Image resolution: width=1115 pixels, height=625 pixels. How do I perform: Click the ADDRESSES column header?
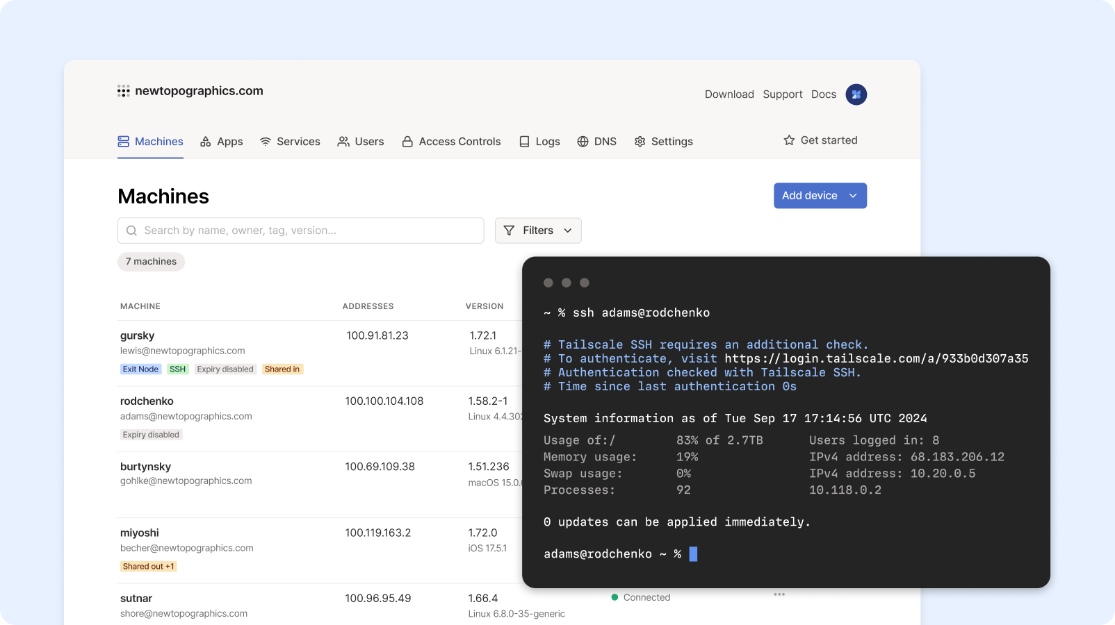click(x=368, y=306)
